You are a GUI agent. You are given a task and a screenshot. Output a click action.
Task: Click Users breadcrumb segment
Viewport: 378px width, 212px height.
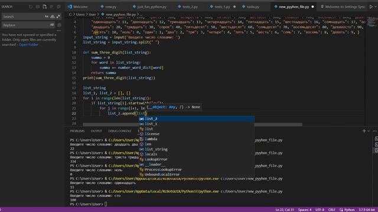pyautogui.click(x=81, y=14)
